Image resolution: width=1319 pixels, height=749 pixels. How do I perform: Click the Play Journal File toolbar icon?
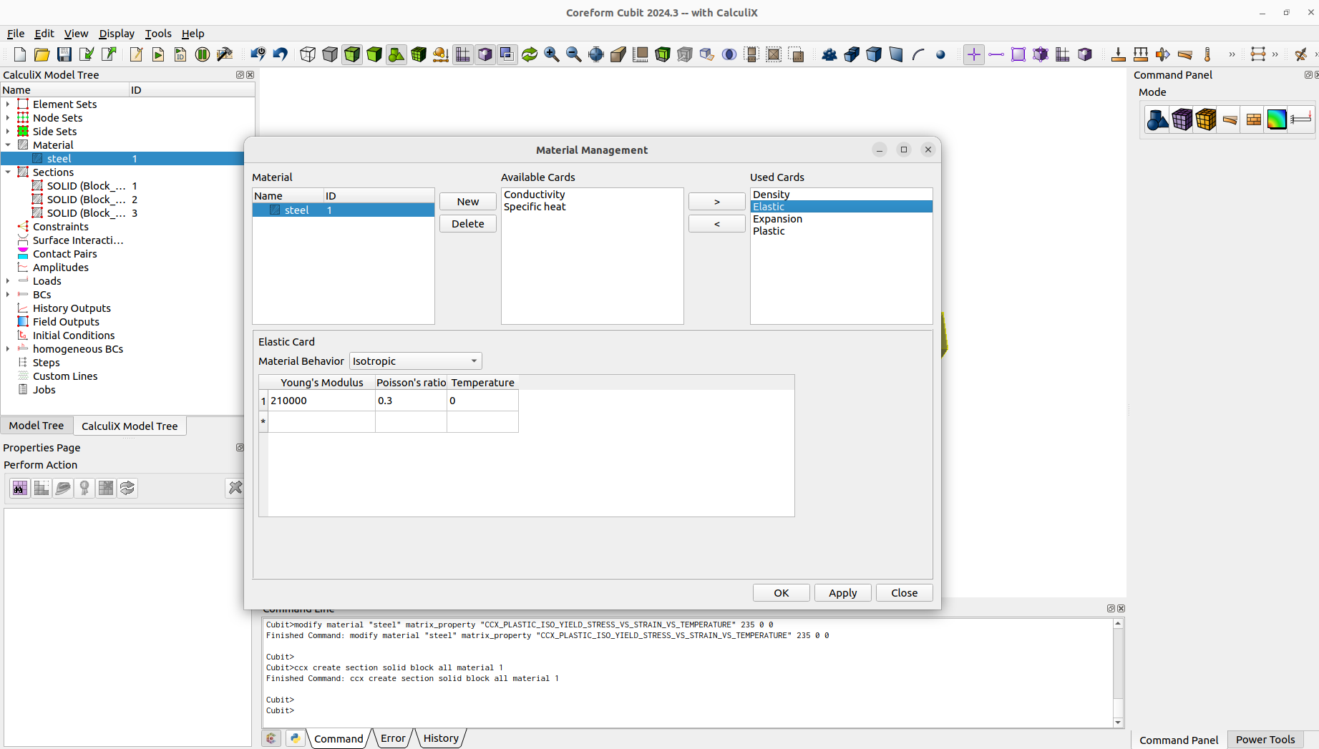[158, 54]
